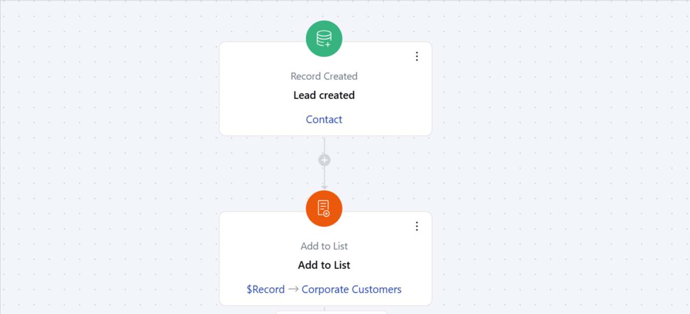Open the $Record variable link
This screenshot has width=690, height=314.
point(265,289)
